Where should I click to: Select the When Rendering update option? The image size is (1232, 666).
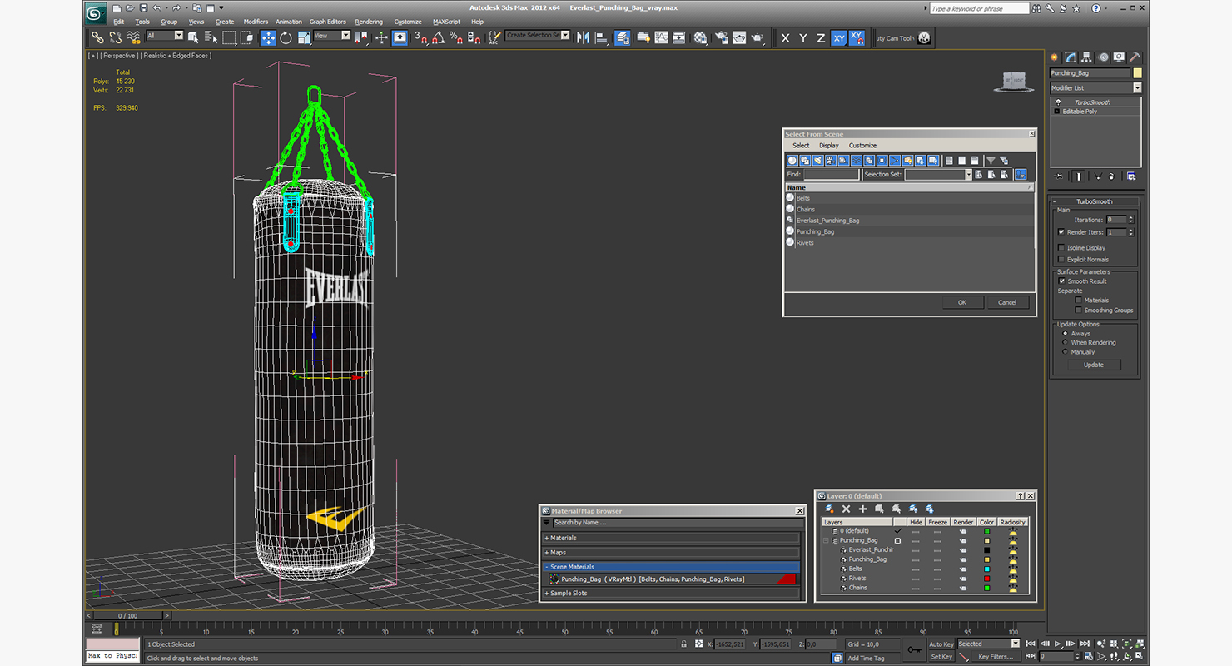coord(1065,342)
